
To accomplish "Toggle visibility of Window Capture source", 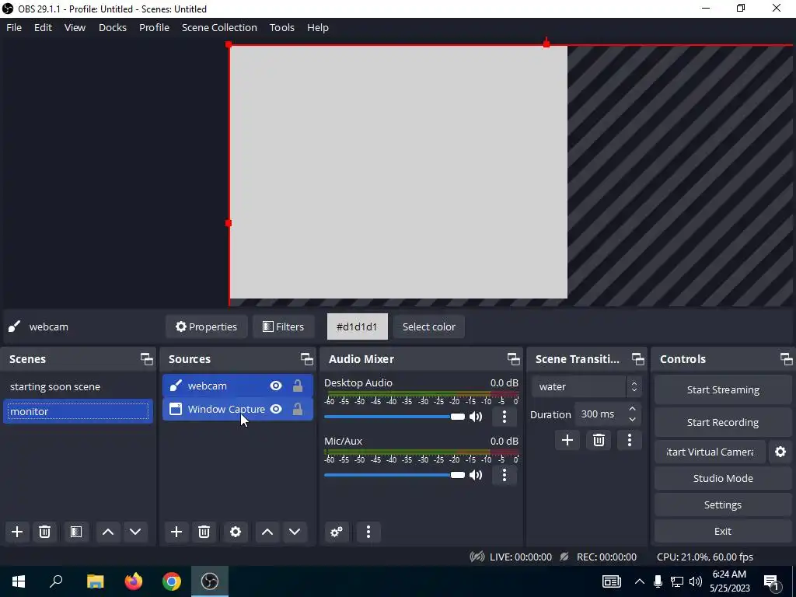I will 276,409.
